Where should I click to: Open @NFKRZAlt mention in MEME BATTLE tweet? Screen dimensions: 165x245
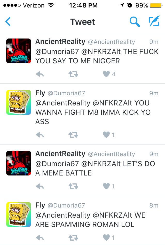click(x=101, y=164)
